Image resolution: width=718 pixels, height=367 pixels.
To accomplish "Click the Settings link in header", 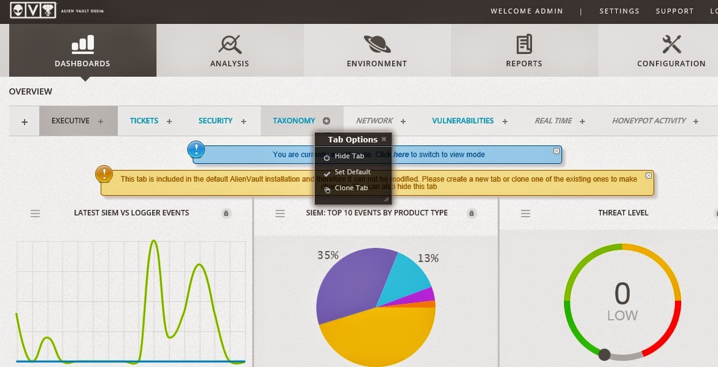I will [x=619, y=11].
